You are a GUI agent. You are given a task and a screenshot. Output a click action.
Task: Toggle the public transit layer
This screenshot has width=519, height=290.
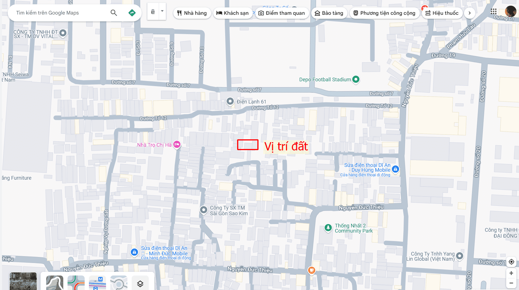(x=97, y=283)
